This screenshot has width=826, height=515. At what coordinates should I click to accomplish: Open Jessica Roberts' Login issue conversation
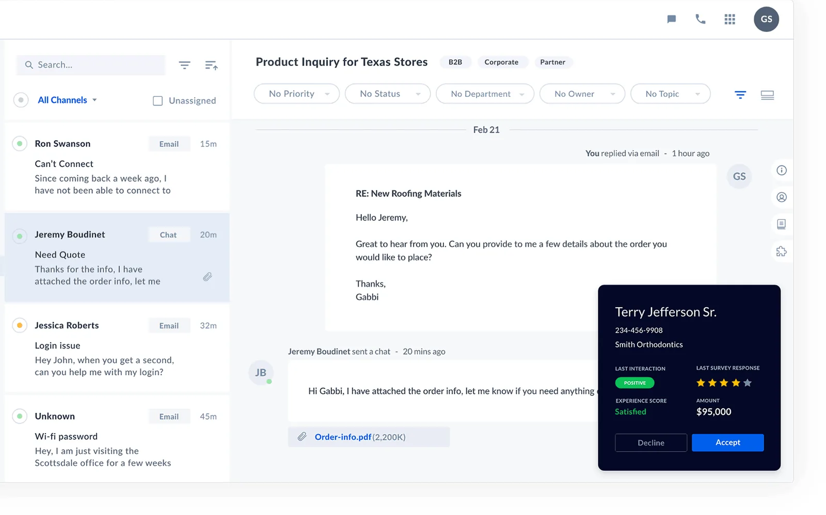click(117, 348)
